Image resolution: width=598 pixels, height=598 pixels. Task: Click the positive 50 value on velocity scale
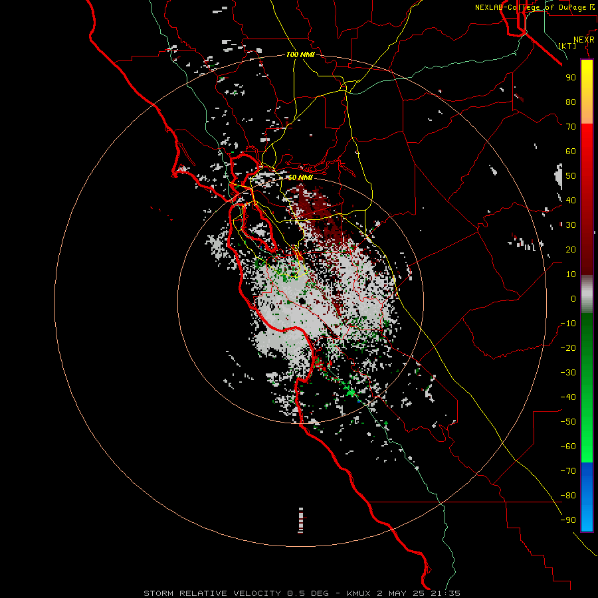pyautogui.click(x=571, y=176)
